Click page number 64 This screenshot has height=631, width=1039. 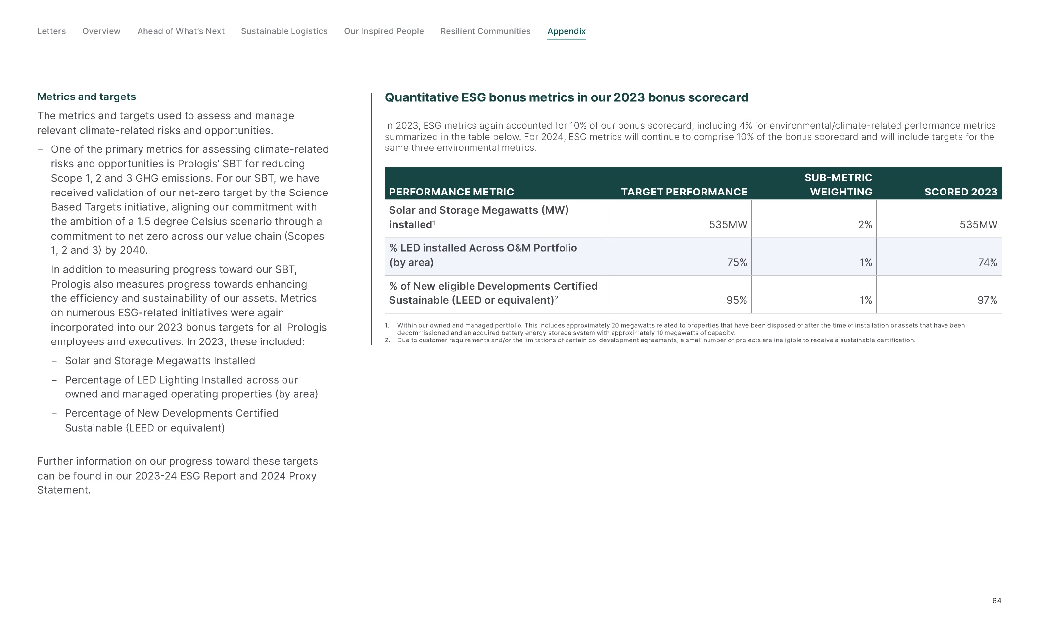(x=996, y=601)
